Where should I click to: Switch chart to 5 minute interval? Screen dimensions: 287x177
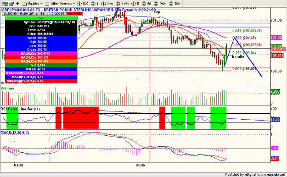pyautogui.click(x=135, y=4)
